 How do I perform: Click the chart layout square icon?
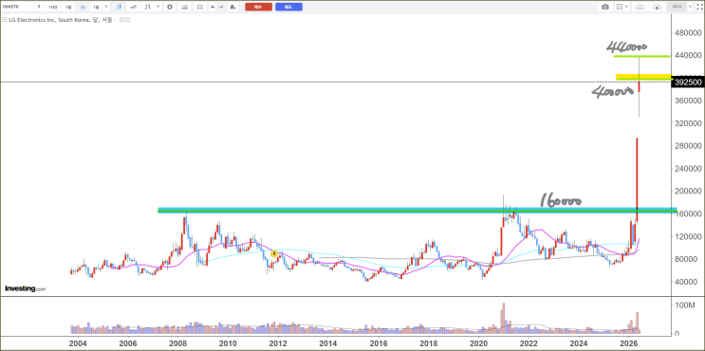[x=620, y=7]
